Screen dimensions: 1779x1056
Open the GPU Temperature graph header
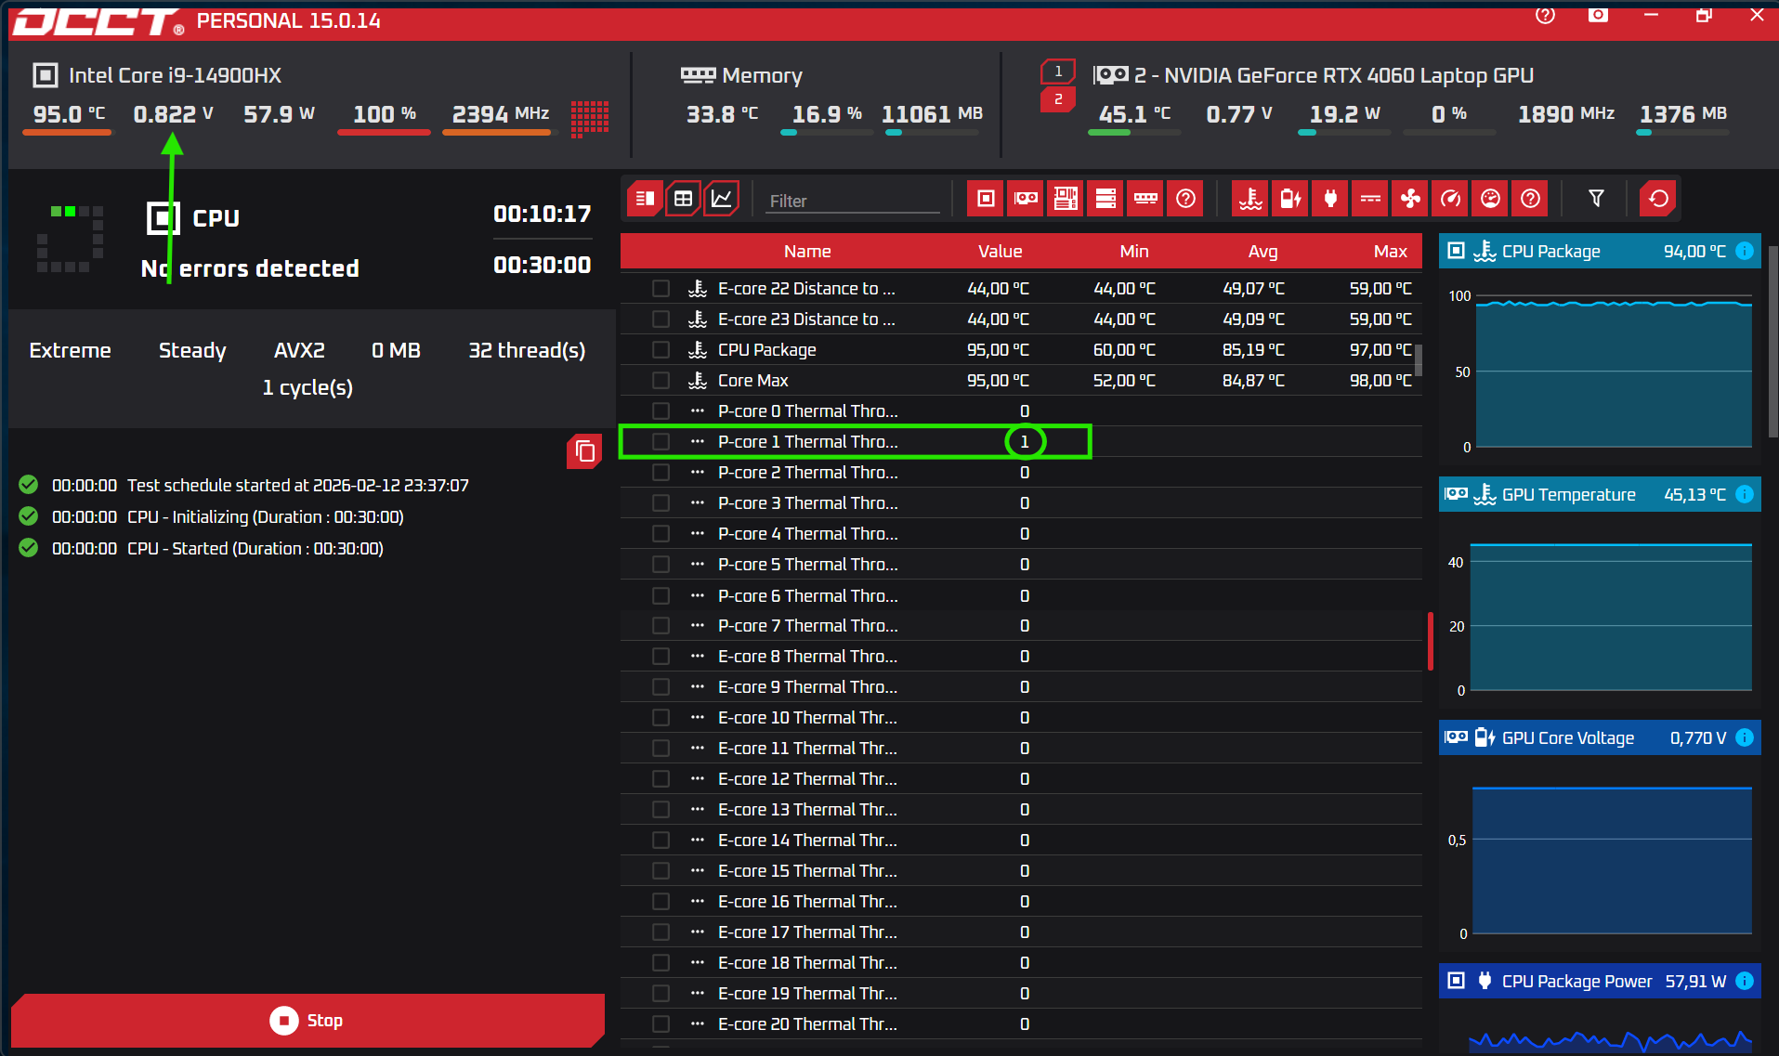(x=1598, y=494)
